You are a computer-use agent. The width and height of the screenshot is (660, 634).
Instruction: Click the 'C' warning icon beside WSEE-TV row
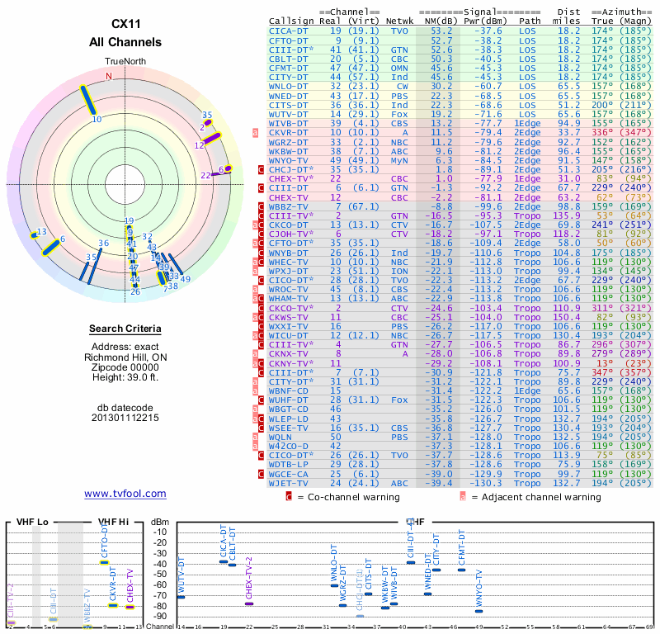coord(261,428)
